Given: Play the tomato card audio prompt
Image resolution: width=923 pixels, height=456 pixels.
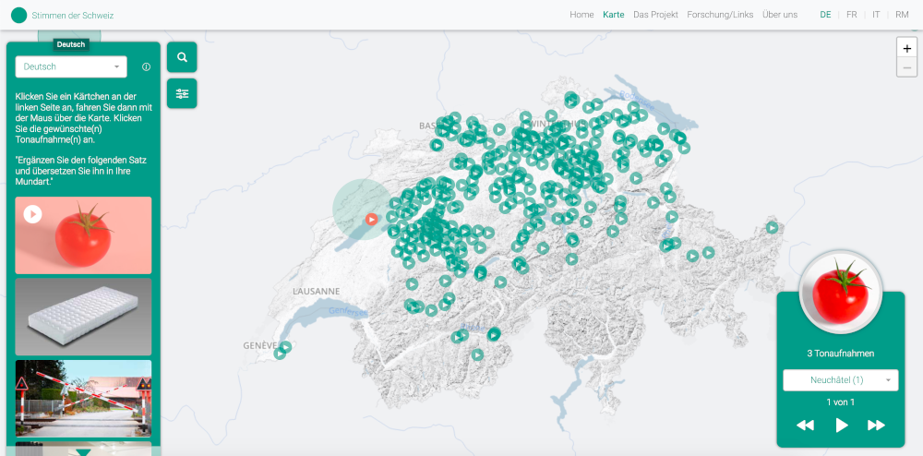Looking at the screenshot, I should tap(33, 214).
